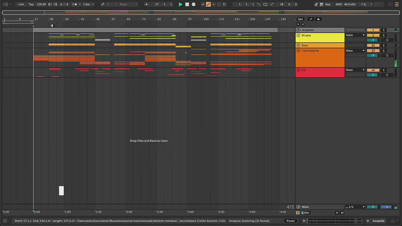Solo the FX track

tap(384, 70)
